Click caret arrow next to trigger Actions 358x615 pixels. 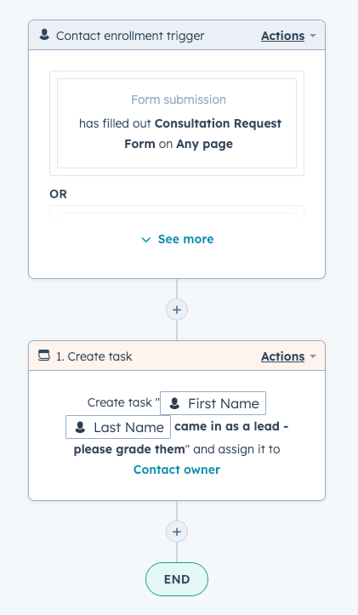[313, 36]
